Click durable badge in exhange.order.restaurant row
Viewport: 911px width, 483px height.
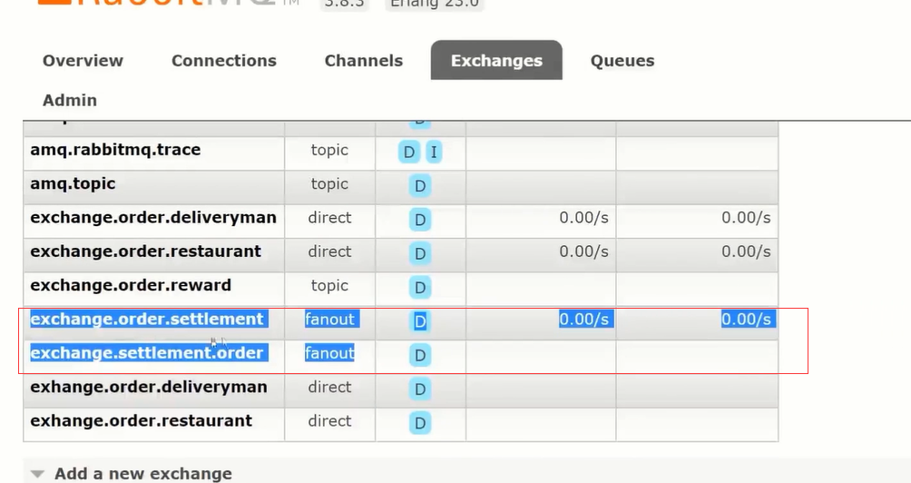click(x=420, y=422)
